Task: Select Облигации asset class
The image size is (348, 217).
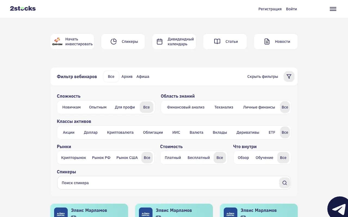Action: click(x=153, y=132)
